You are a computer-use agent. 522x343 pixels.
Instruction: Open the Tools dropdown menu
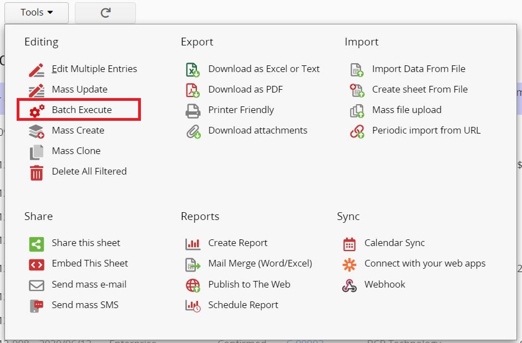point(36,12)
